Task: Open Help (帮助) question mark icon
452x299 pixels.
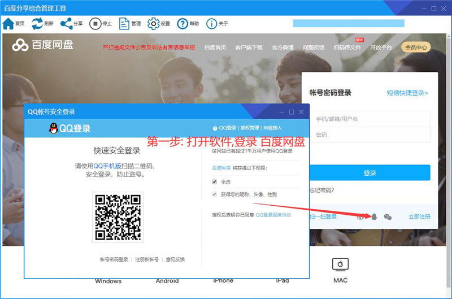Action: pyautogui.click(x=182, y=24)
